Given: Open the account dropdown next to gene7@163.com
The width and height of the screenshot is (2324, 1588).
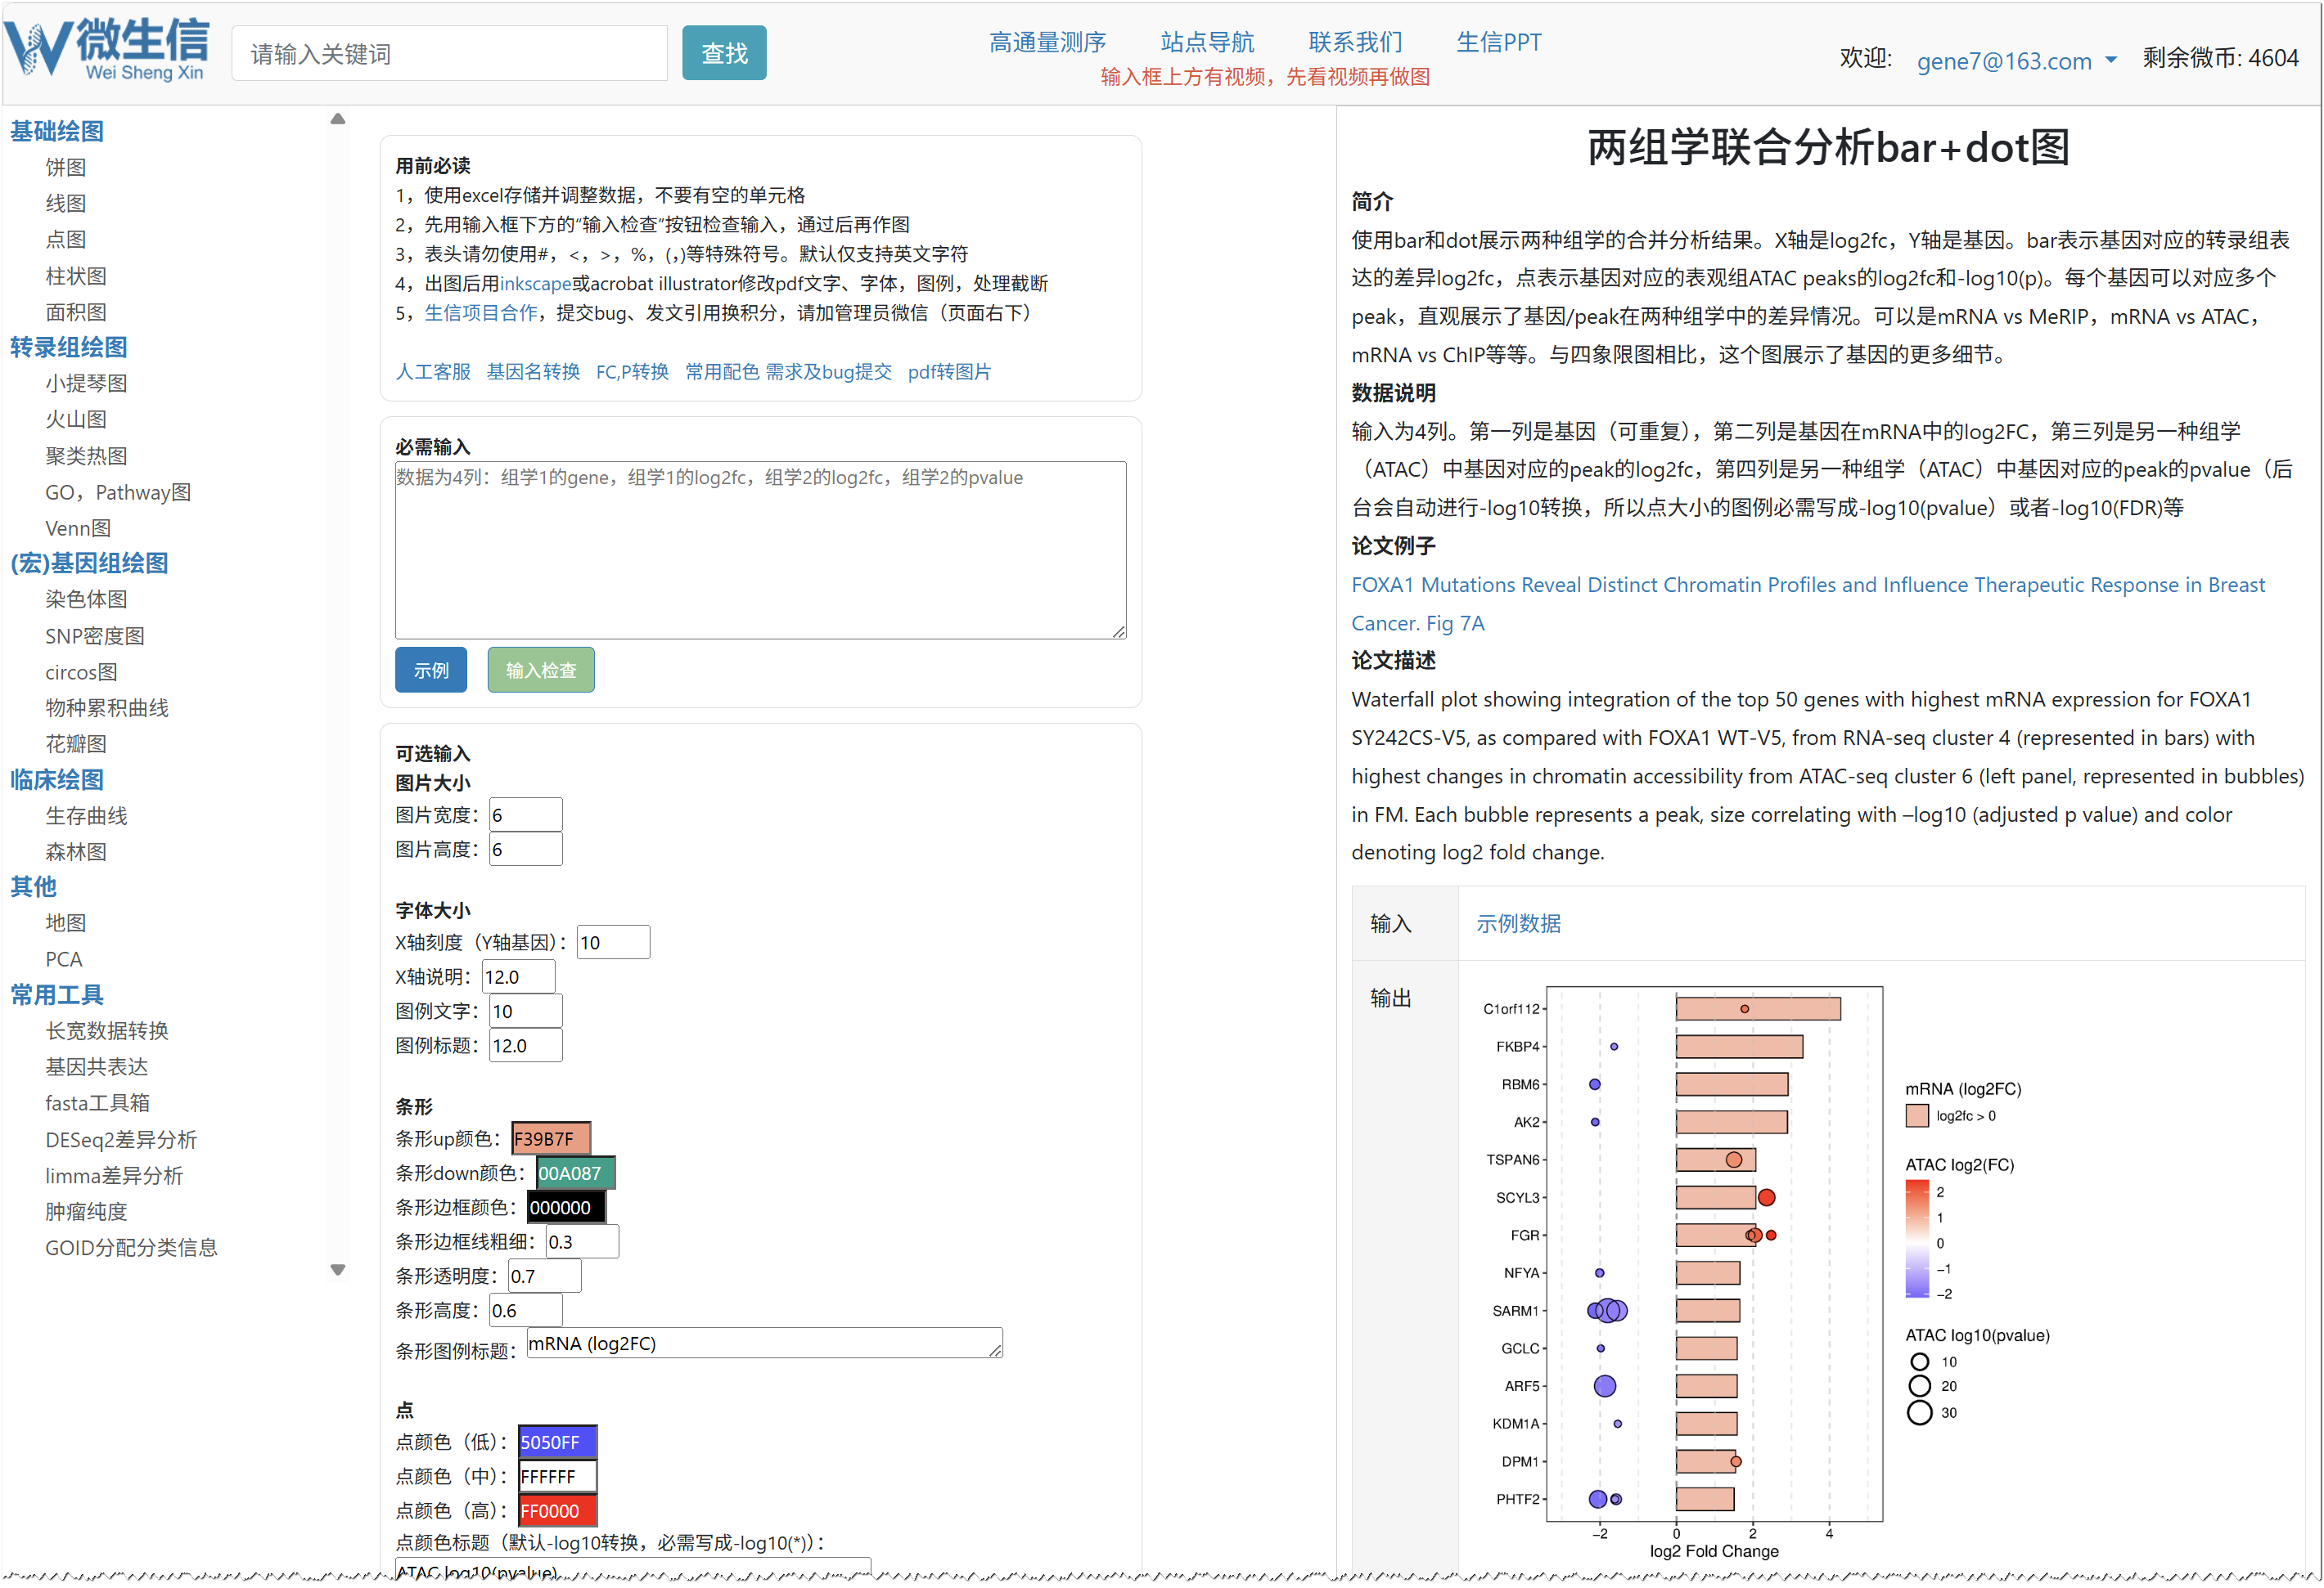Looking at the screenshot, I should point(2110,60).
